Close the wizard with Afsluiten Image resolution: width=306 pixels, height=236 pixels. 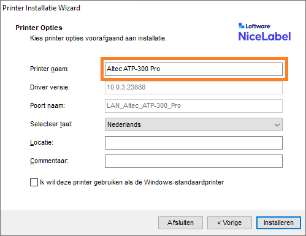(x=180, y=223)
